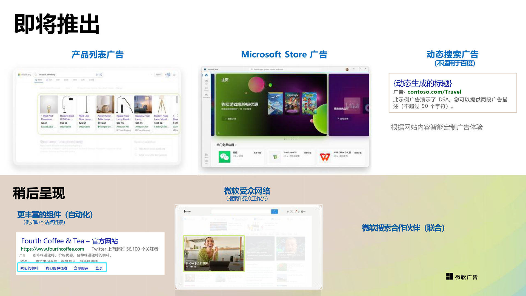Click the WPS Office app icon

point(325,157)
